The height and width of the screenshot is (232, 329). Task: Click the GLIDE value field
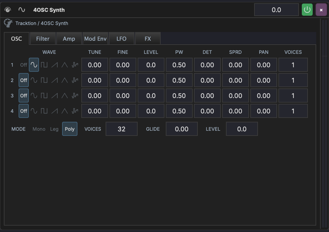tap(182, 129)
